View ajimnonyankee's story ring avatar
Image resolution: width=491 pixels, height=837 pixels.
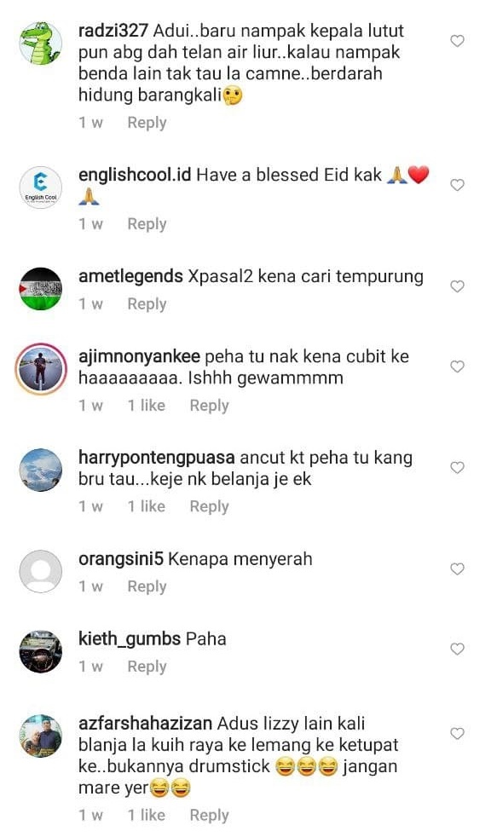[x=41, y=369]
